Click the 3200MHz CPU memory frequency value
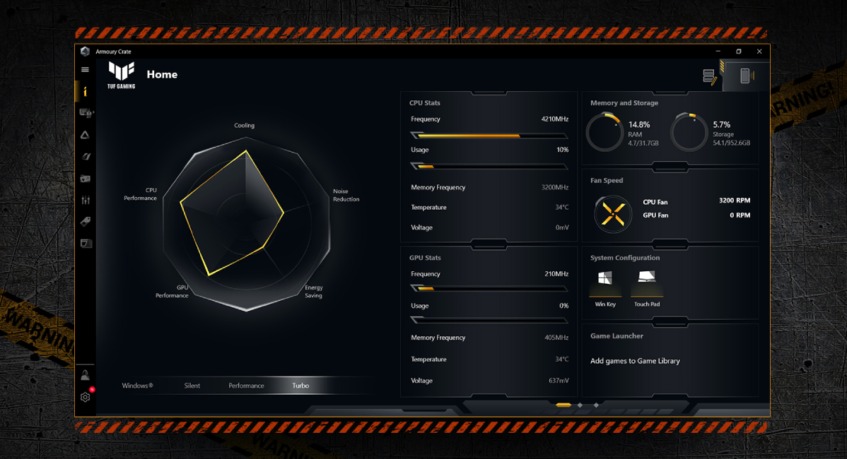 tap(555, 187)
